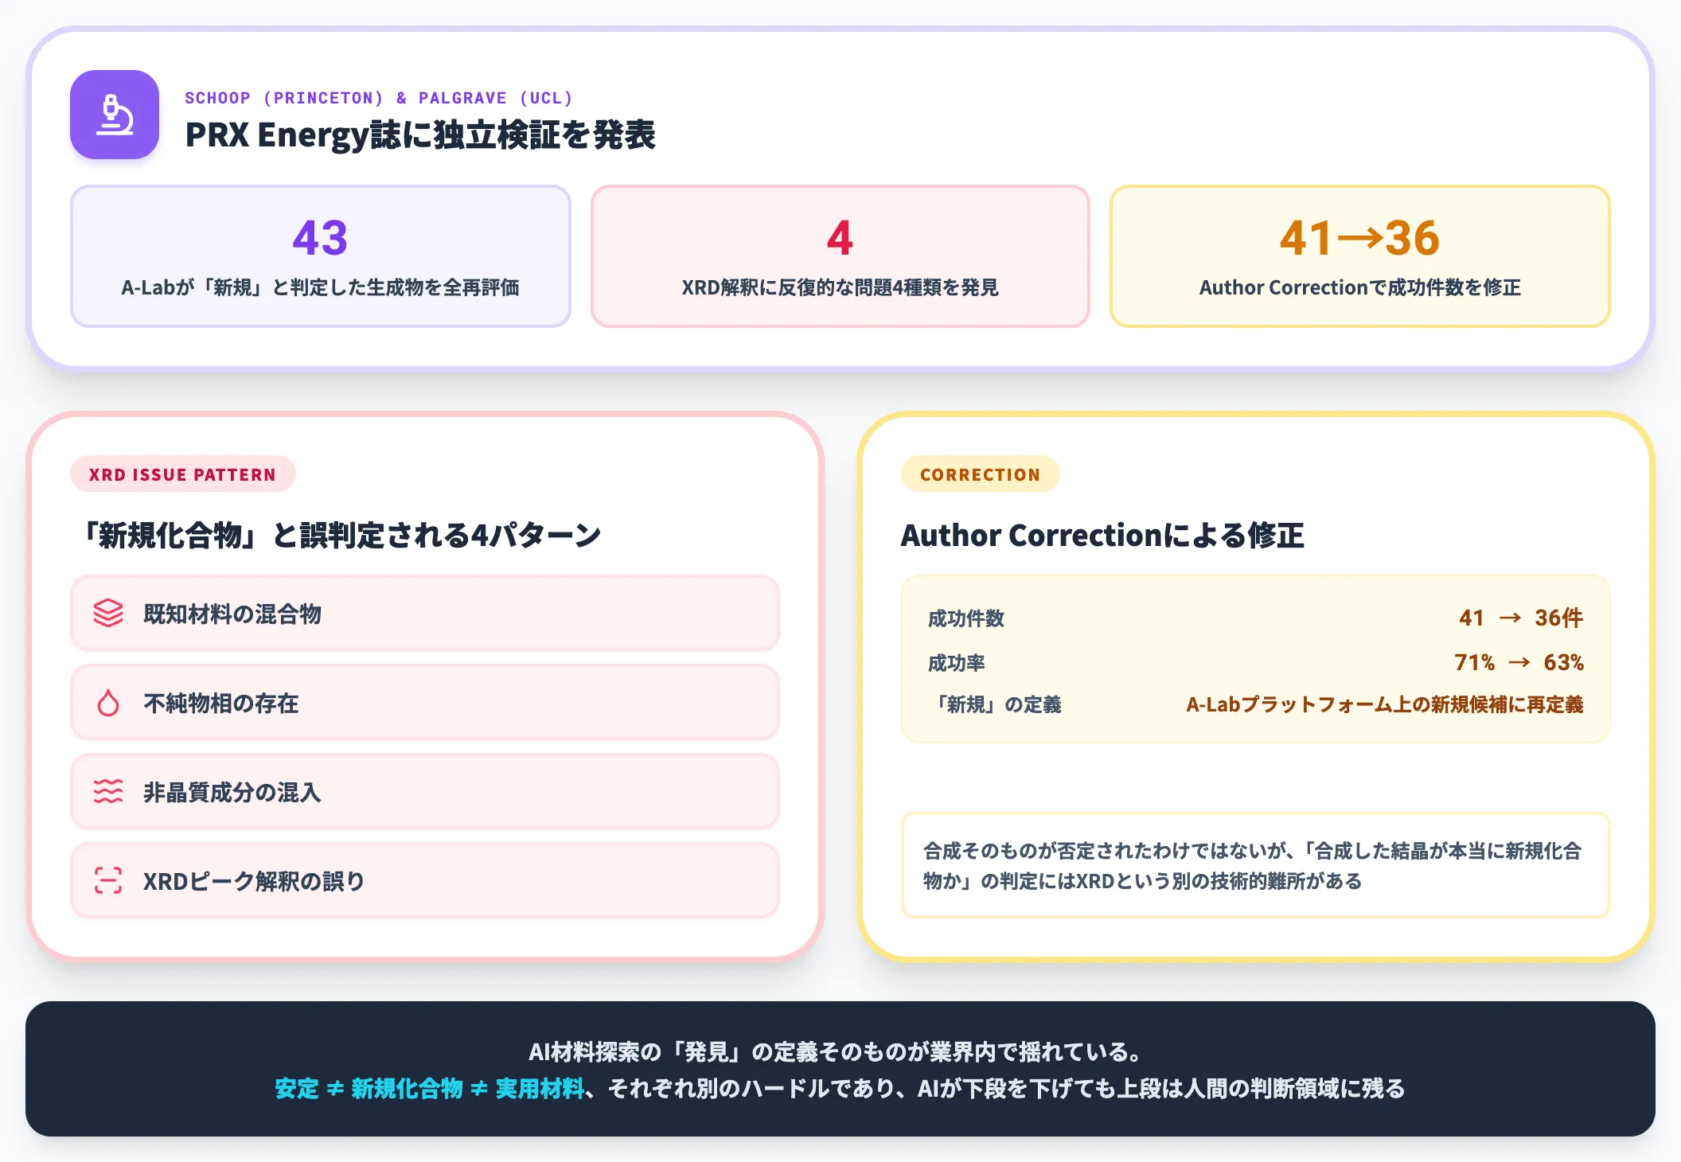Click the purple microscope icon
The width and height of the screenshot is (1681, 1162).
[115, 115]
